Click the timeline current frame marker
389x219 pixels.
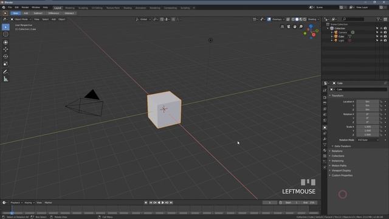[x=12, y=212]
